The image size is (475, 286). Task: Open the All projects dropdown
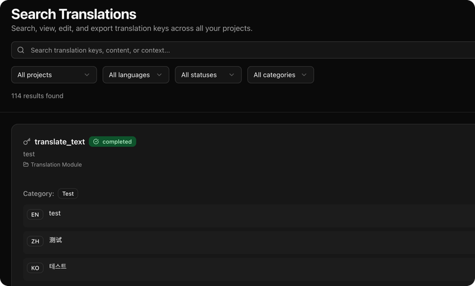(x=53, y=75)
